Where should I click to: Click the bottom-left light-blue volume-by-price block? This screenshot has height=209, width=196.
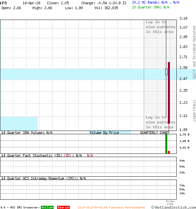pyautogui.click(x=19, y=123)
